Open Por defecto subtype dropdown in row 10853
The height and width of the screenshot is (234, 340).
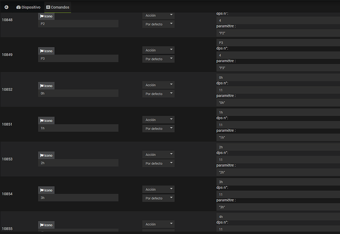point(158,163)
